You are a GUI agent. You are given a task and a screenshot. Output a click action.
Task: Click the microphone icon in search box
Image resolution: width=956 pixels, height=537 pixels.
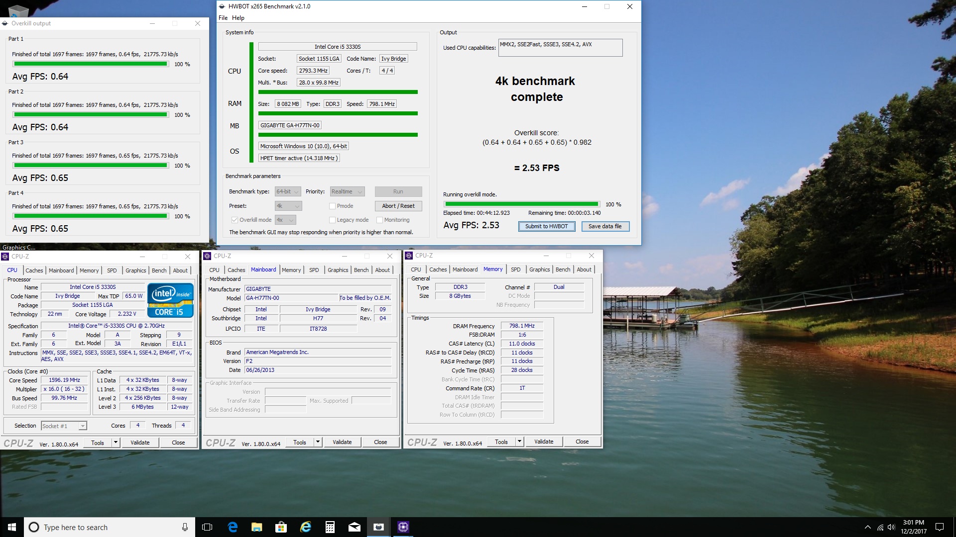(185, 527)
